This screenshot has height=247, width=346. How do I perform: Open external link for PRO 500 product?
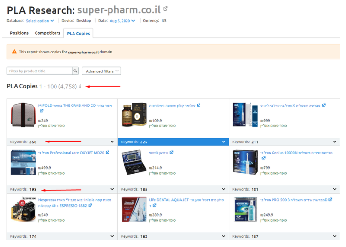tap(330, 199)
